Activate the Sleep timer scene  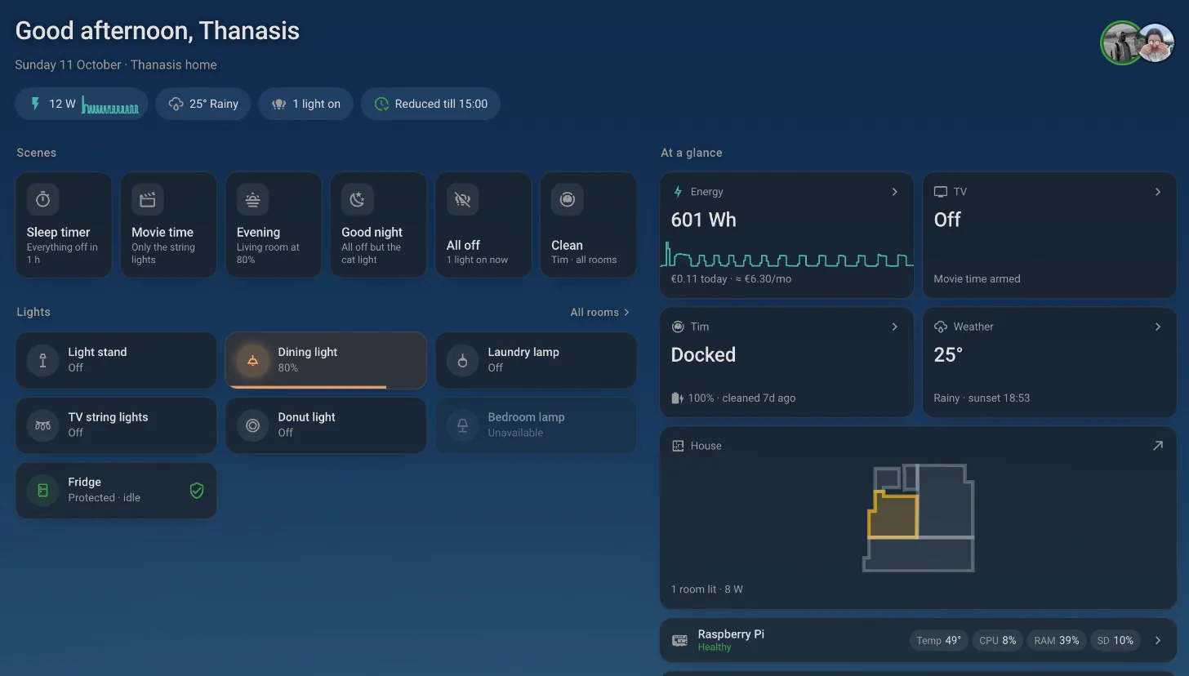[64, 225]
